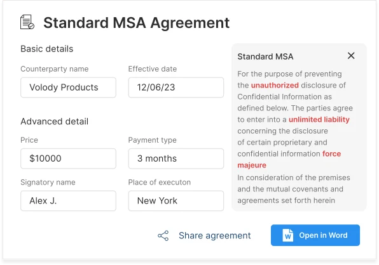Click the Standard MSA Agreement title
The width and height of the screenshot is (379, 265).
(x=136, y=23)
